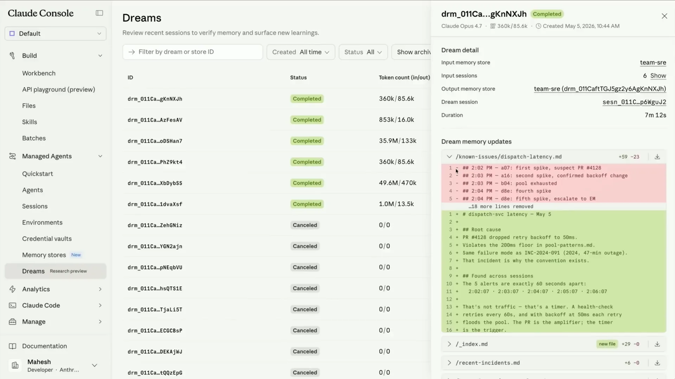The image size is (675, 379).
Task: Open the Sessions page
Action: (x=35, y=206)
